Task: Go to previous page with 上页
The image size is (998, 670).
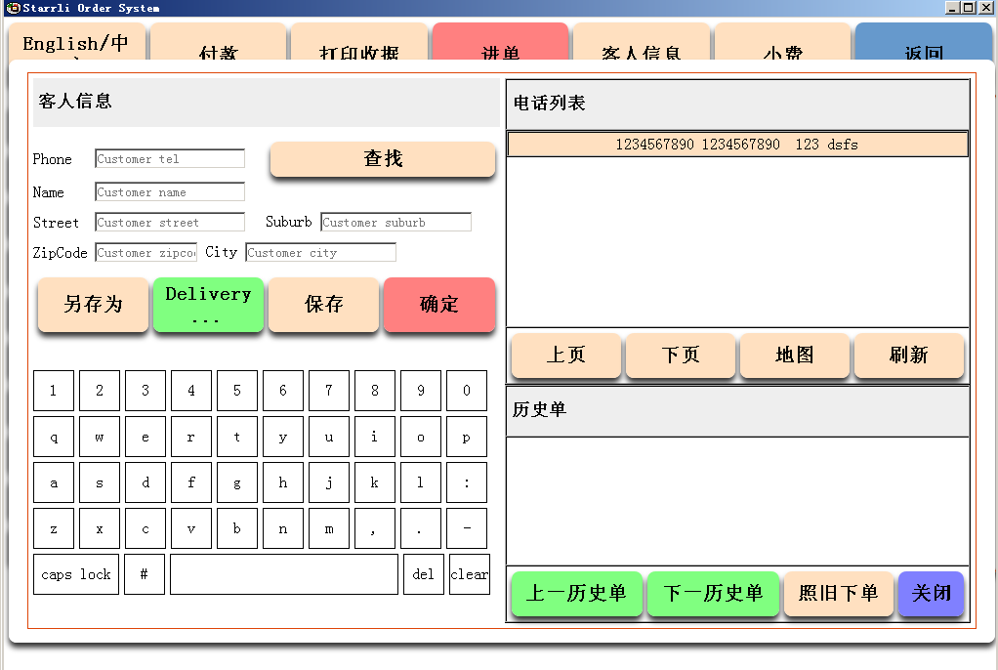Action: pos(565,356)
